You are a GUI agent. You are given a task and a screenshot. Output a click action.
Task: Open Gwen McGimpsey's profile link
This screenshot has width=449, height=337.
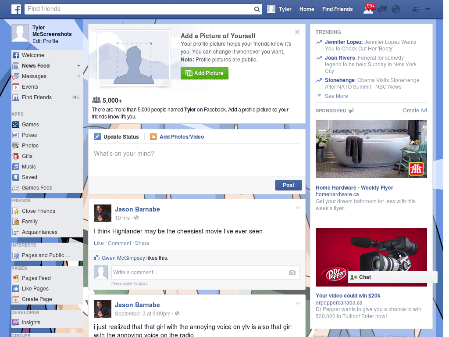(x=123, y=258)
